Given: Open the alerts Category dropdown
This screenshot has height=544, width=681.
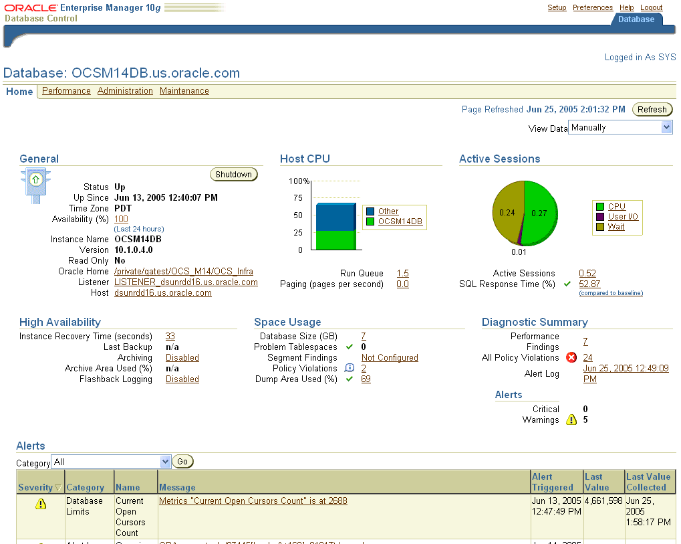Looking at the screenshot, I should tap(166, 462).
